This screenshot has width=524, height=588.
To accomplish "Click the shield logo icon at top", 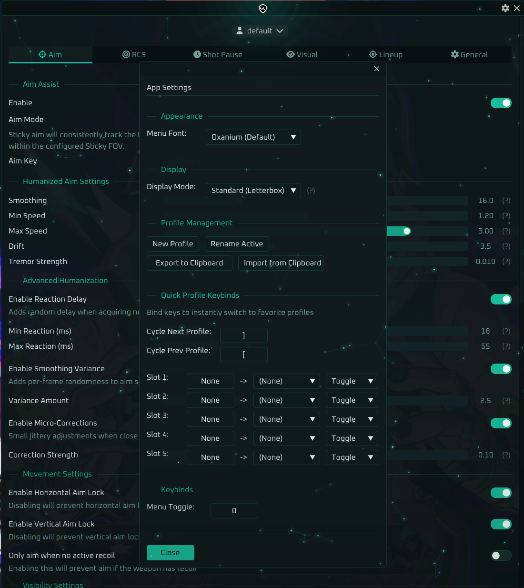I will [x=262, y=8].
